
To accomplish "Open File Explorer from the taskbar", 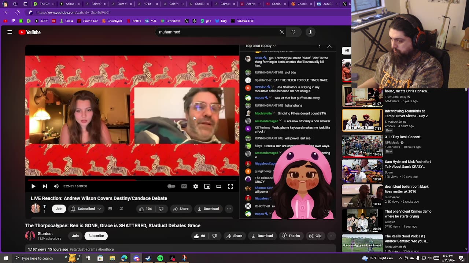I will click(112, 258).
